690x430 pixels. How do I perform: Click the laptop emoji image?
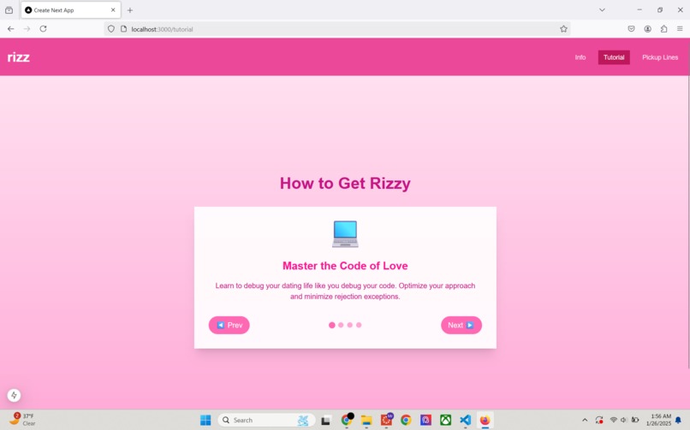click(345, 234)
